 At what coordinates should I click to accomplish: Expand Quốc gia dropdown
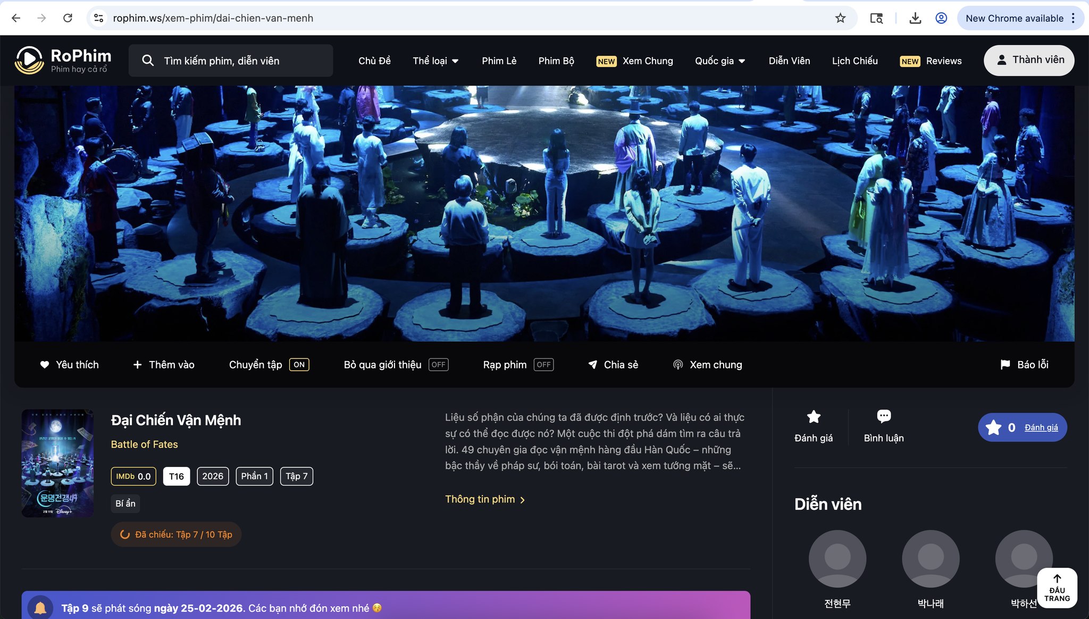tap(720, 61)
